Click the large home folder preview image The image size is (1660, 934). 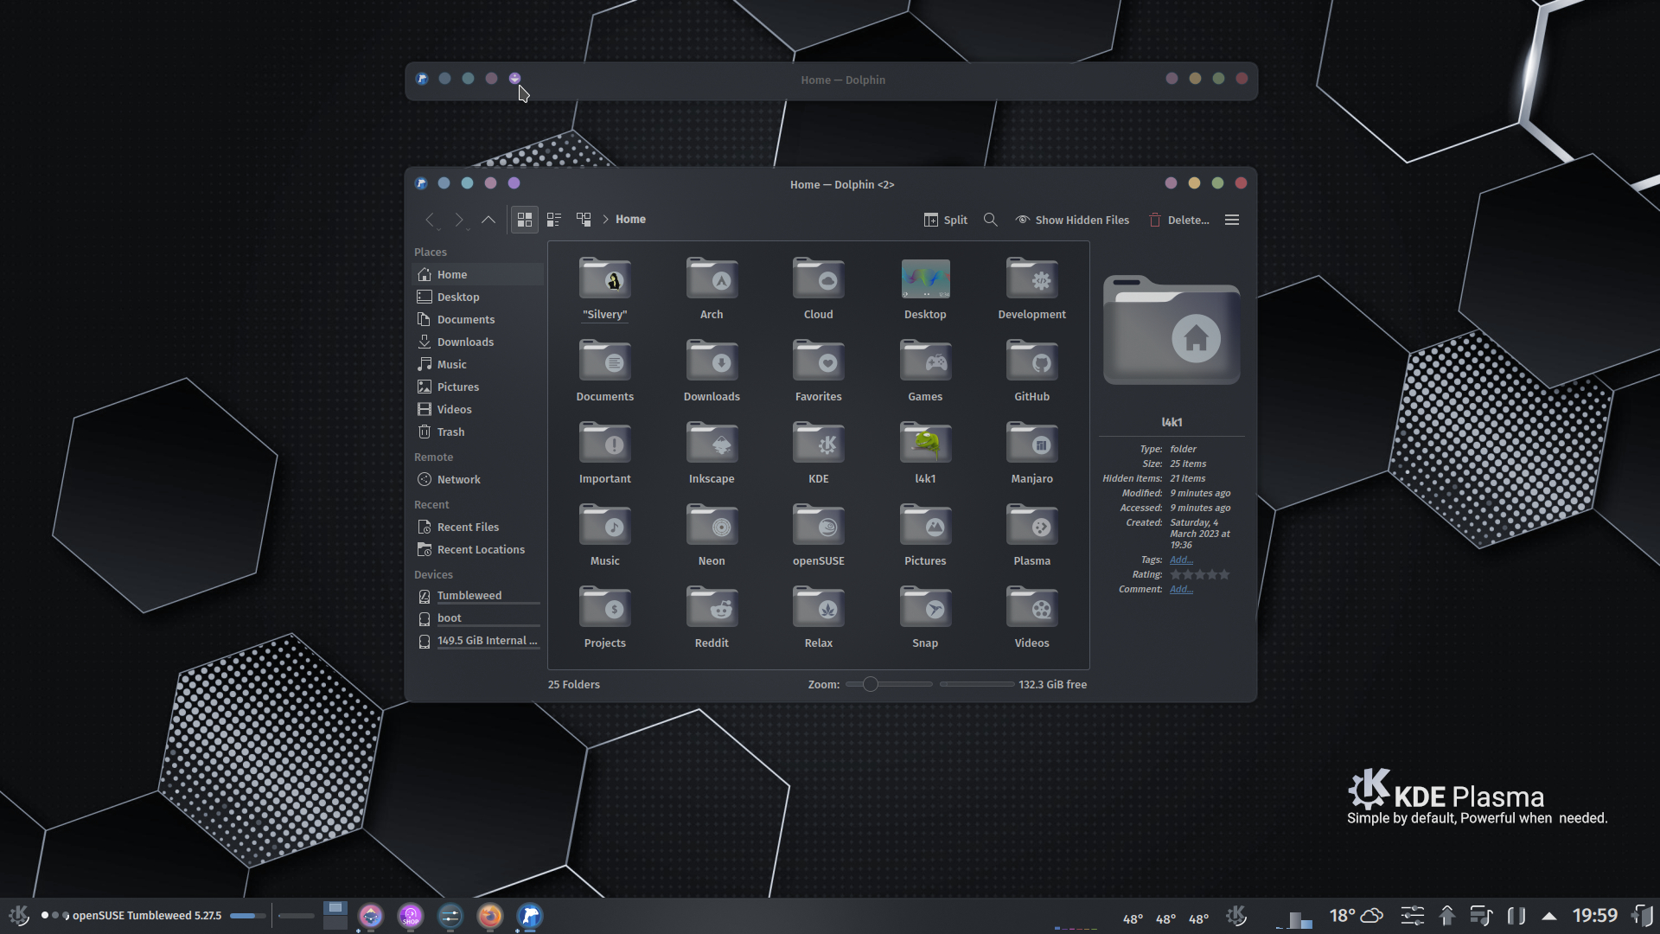[1172, 329]
